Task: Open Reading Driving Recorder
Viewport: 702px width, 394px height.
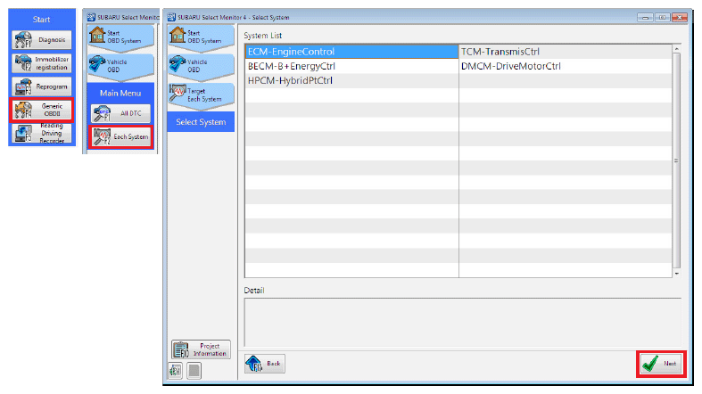Action: (x=42, y=133)
